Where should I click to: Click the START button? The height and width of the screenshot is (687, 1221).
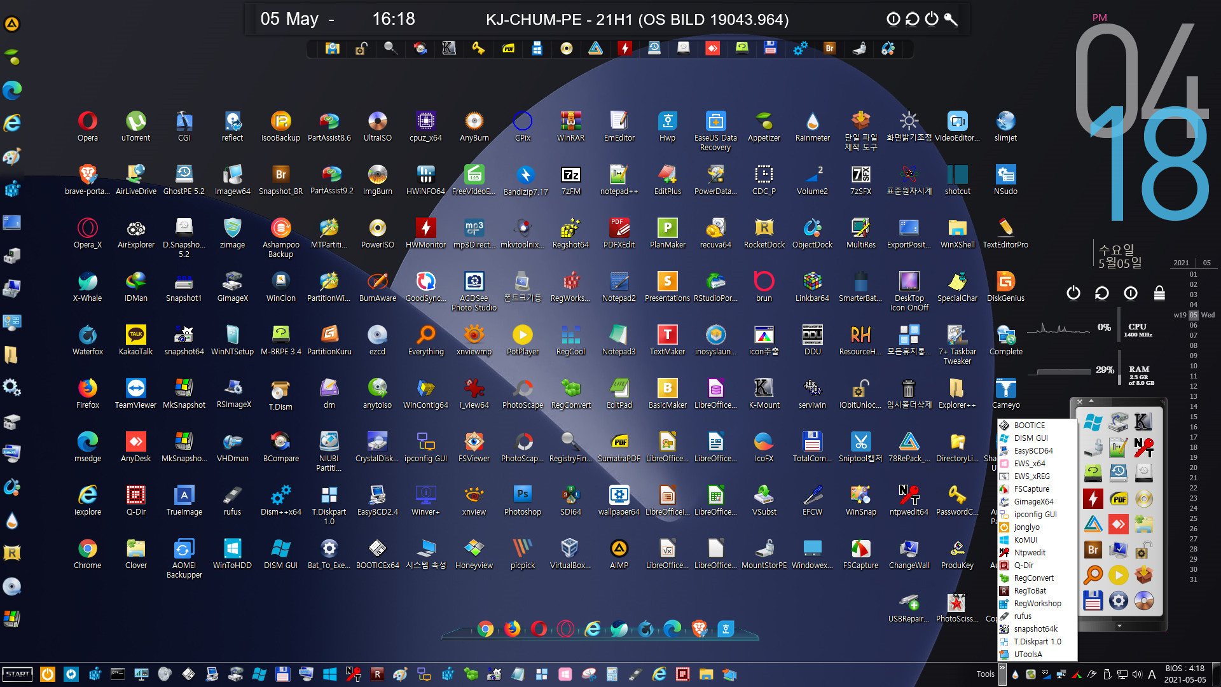pyautogui.click(x=18, y=674)
